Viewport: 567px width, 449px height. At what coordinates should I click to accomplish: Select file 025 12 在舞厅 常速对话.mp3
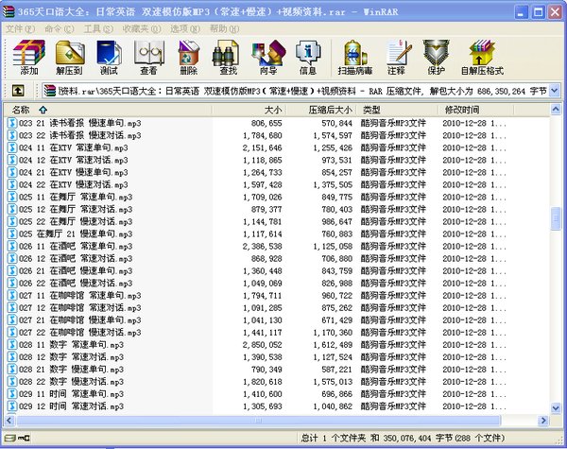point(76,209)
